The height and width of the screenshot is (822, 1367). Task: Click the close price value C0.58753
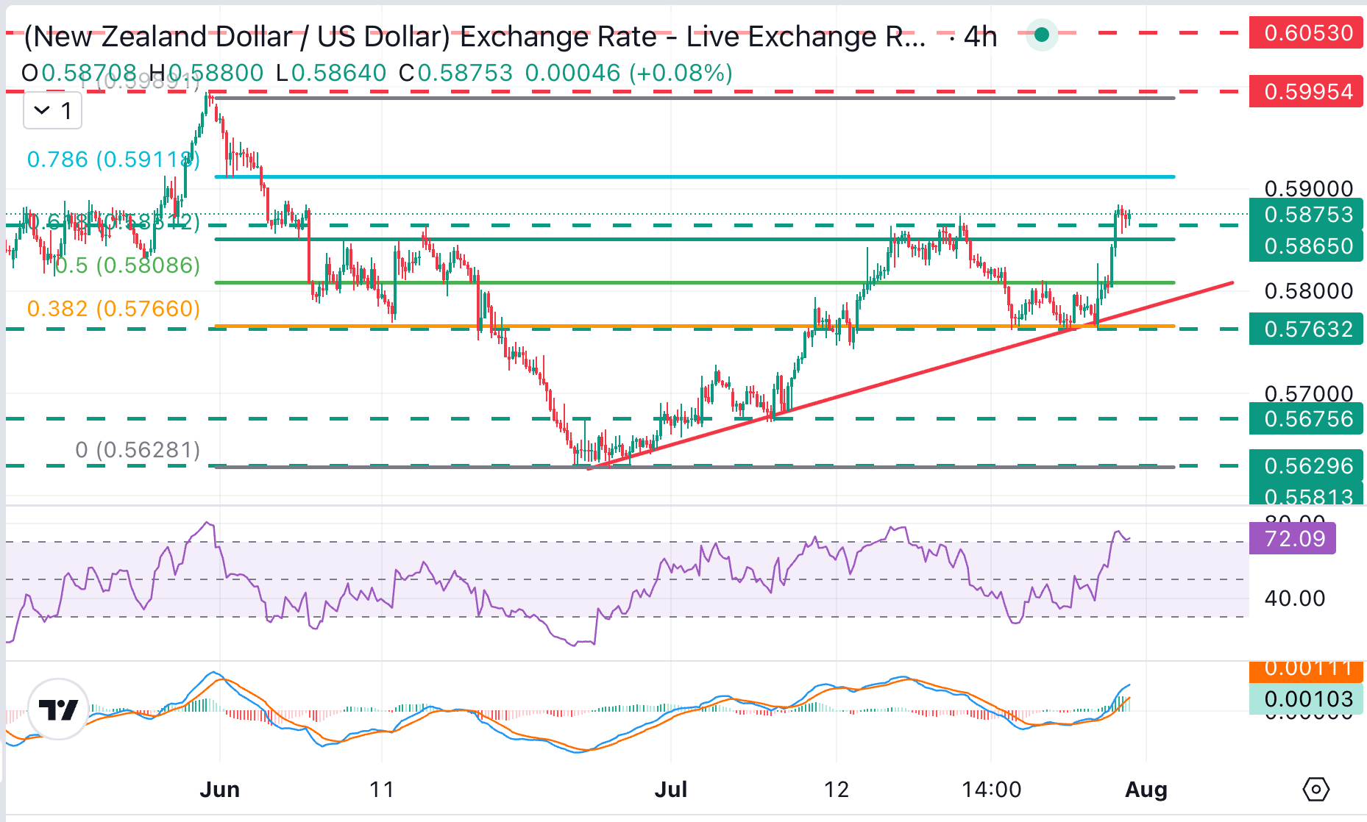click(455, 73)
